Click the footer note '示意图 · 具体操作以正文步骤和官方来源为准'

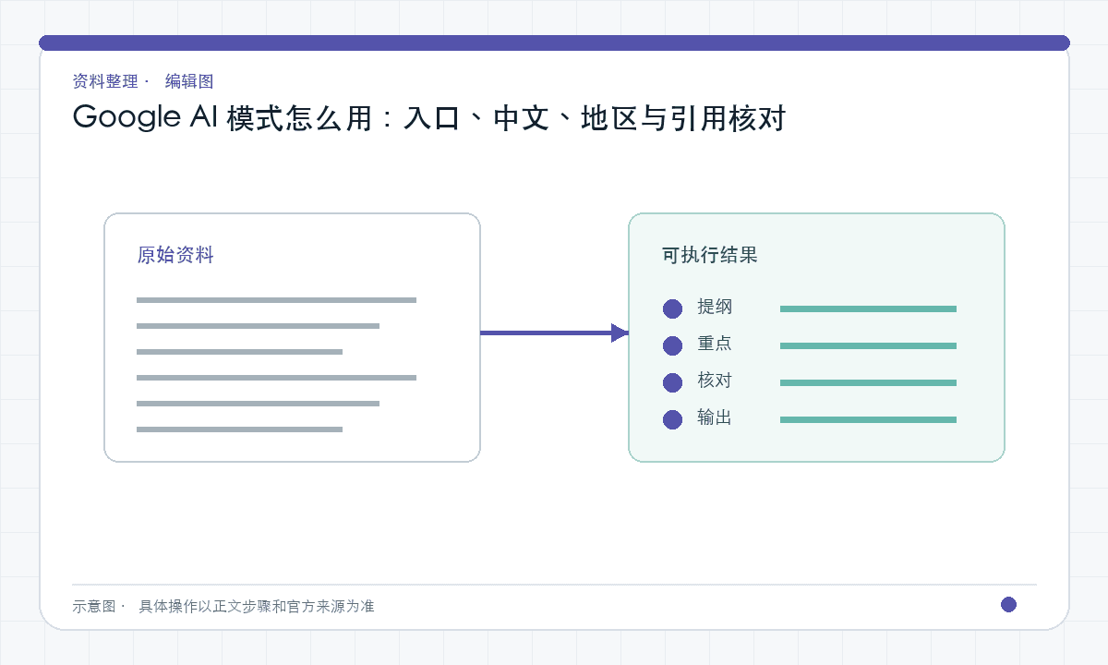(223, 606)
